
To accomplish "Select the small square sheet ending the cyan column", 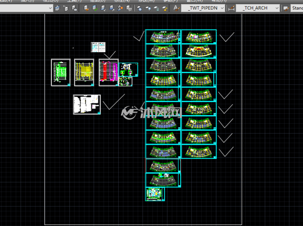I will coord(155,194).
